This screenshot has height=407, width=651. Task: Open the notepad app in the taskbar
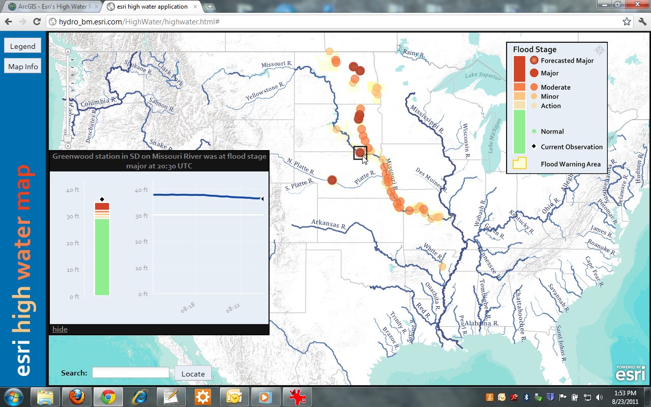[171, 397]
